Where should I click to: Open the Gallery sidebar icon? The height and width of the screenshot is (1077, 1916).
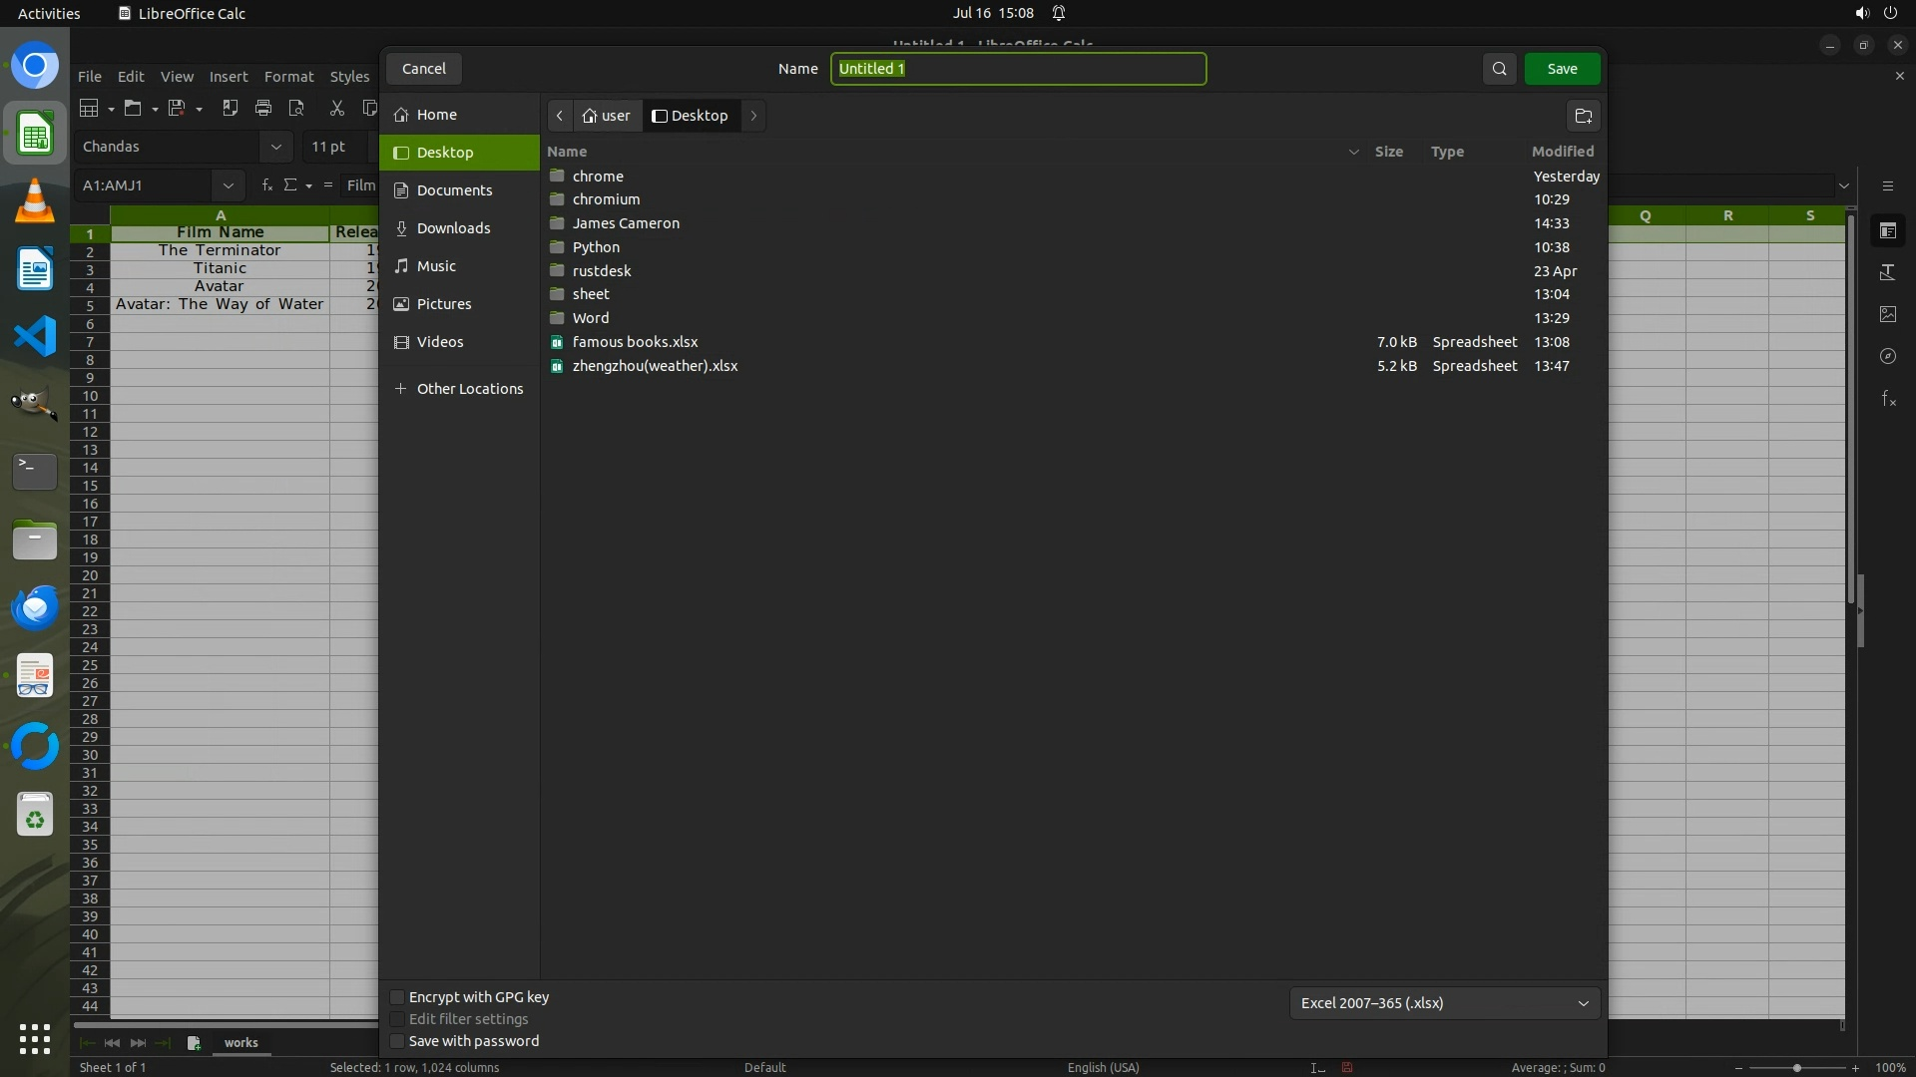click(1887, 314)
